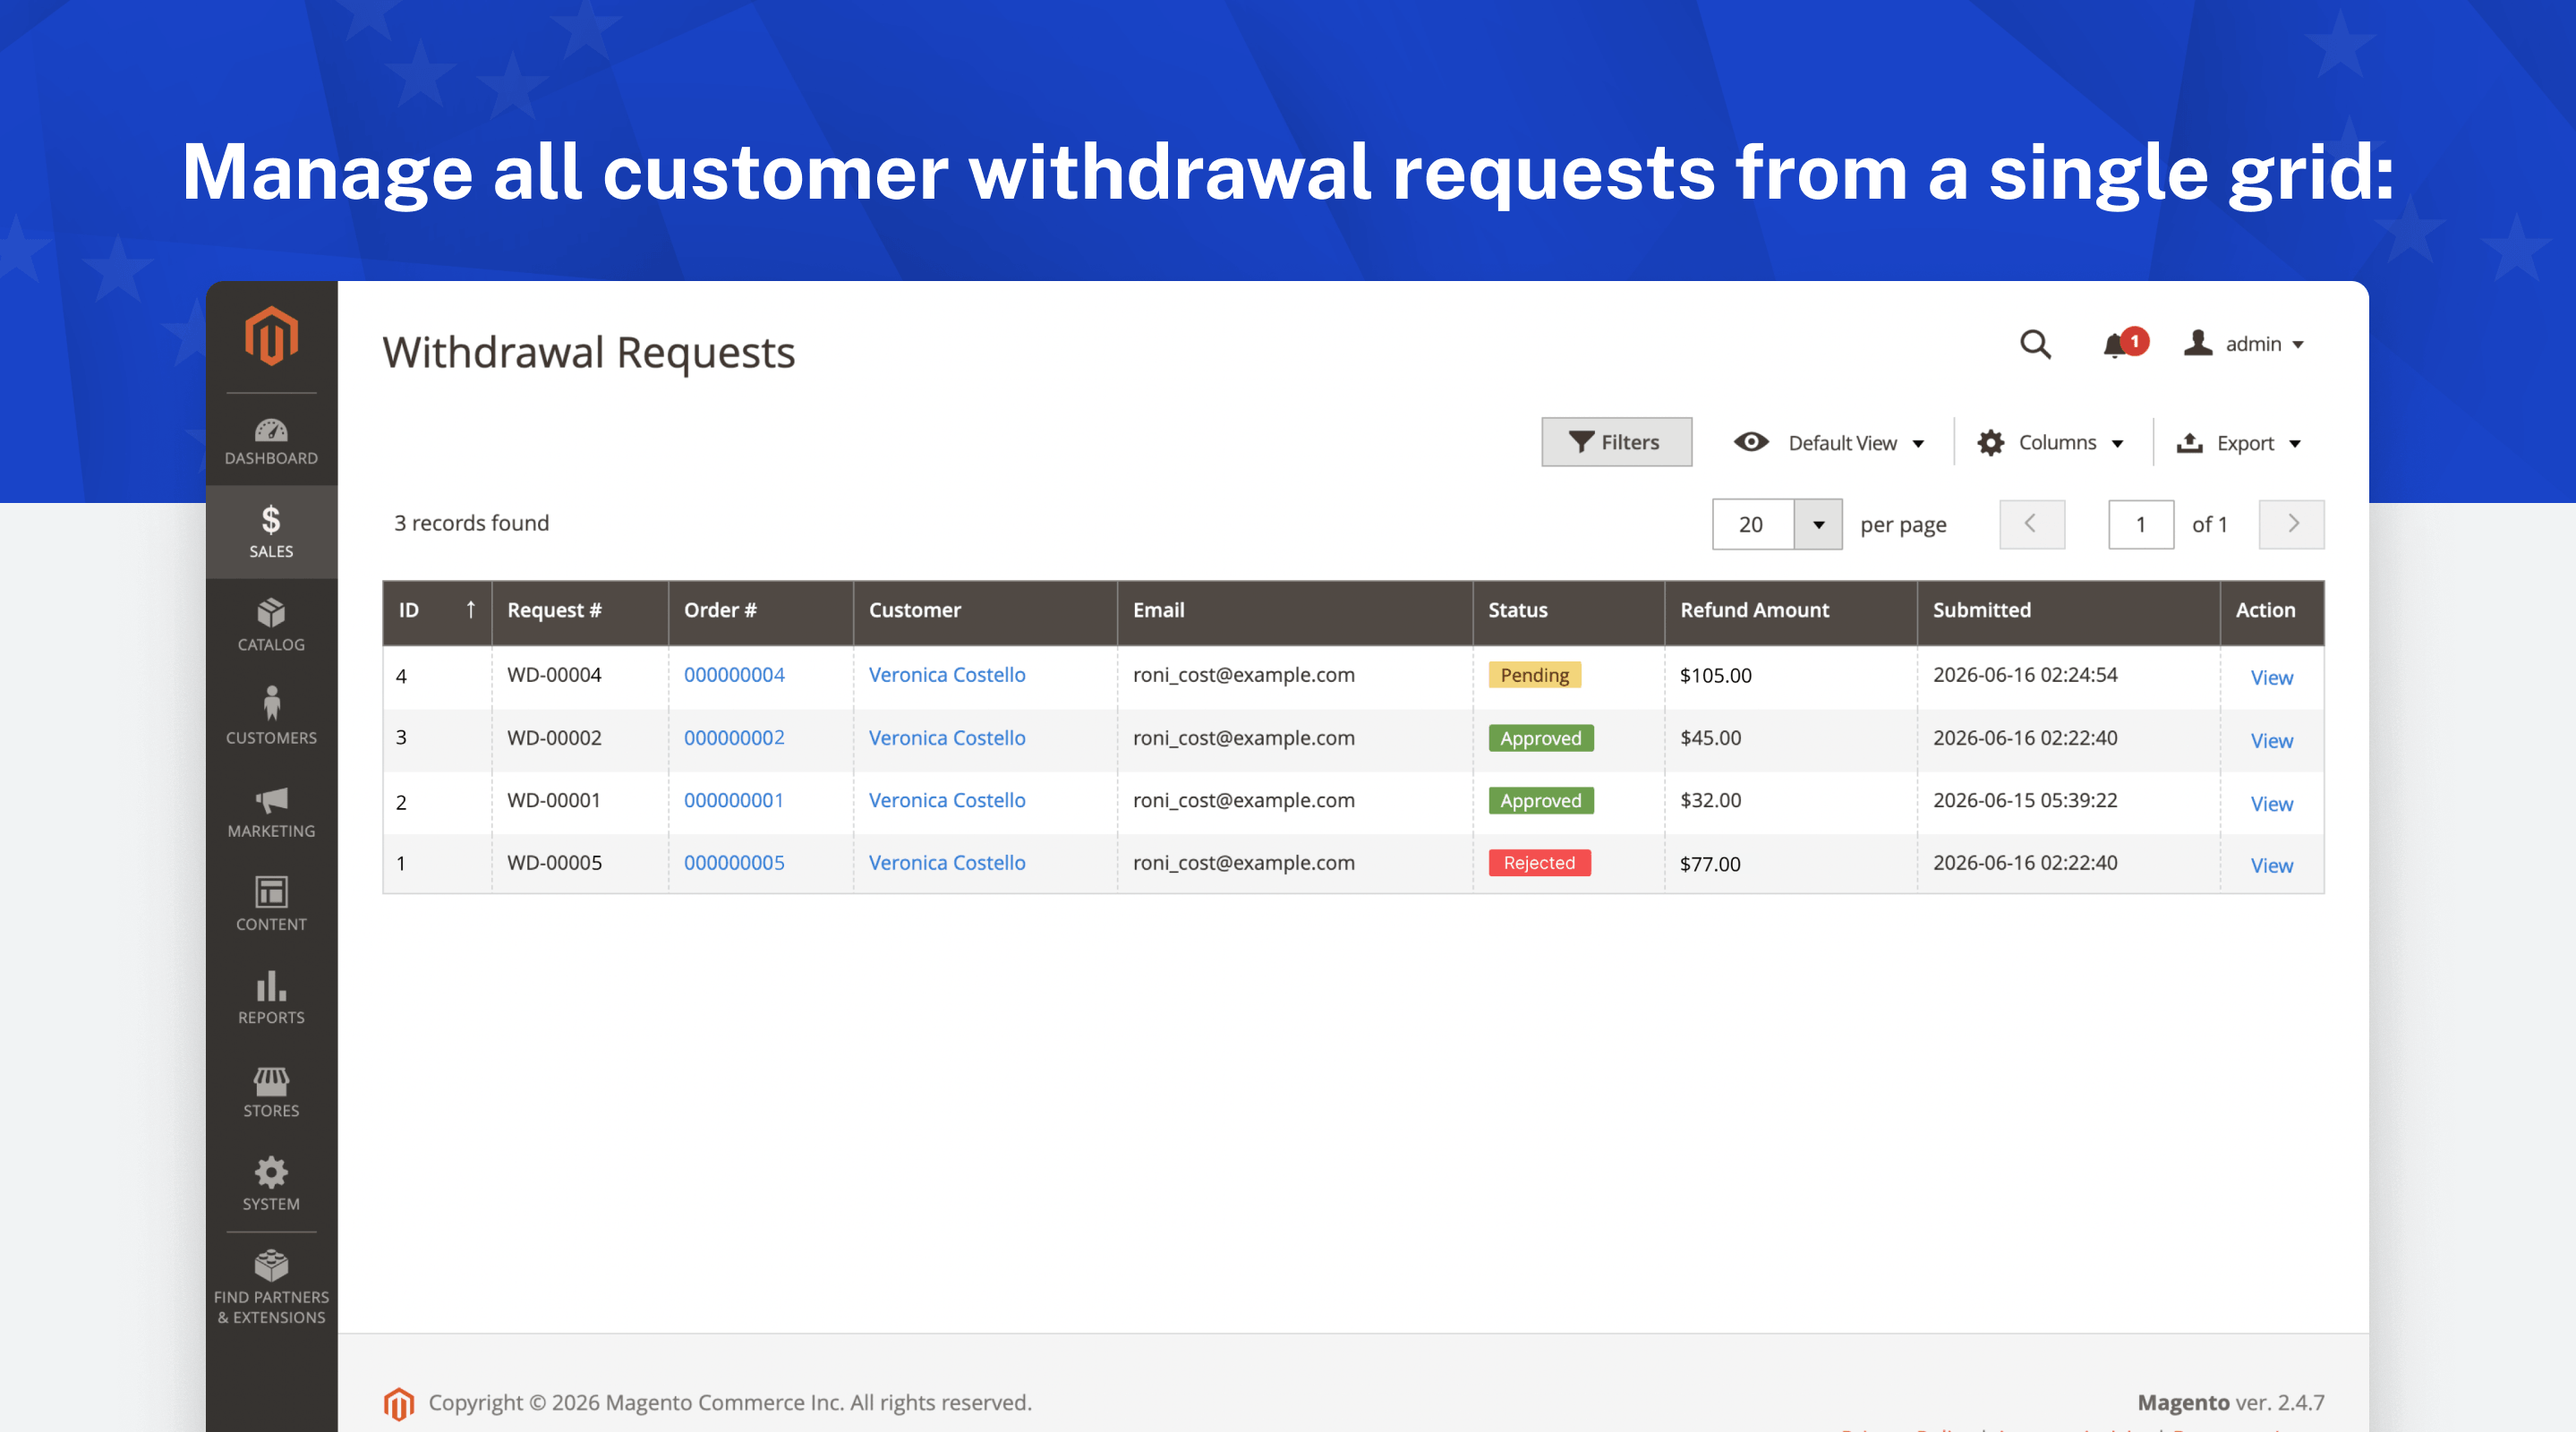The width and height of the screenshot is (2576, 1432).
Task: Open order 000000005 link
Action: (734, 863)
